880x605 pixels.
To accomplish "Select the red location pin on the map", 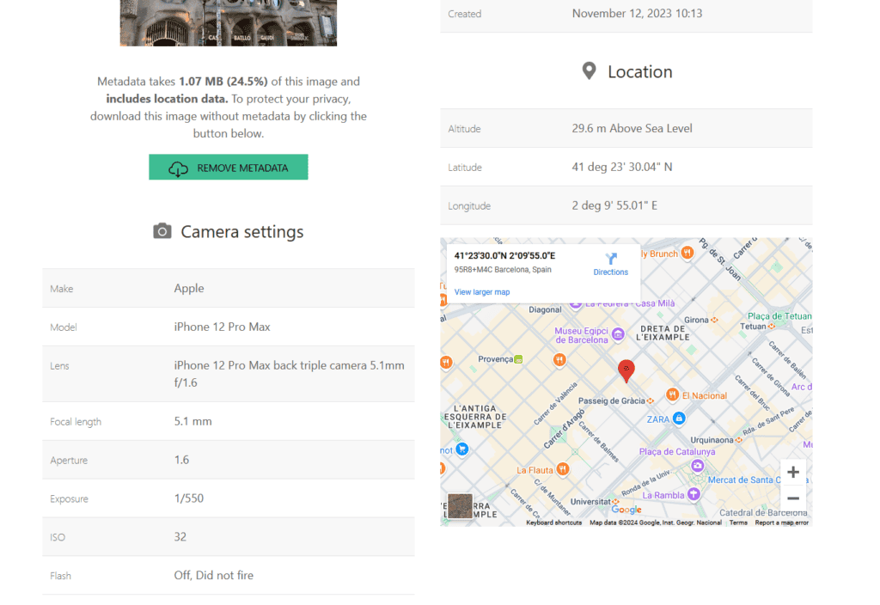I will [x=626, y=370].
